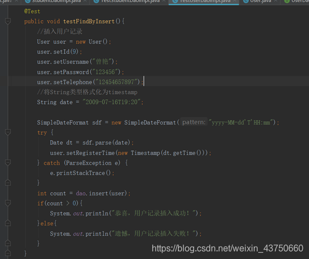Click the user.setRegisterTime statement
The height and width of the screenshot is (259, 309).
click(131, 153)
